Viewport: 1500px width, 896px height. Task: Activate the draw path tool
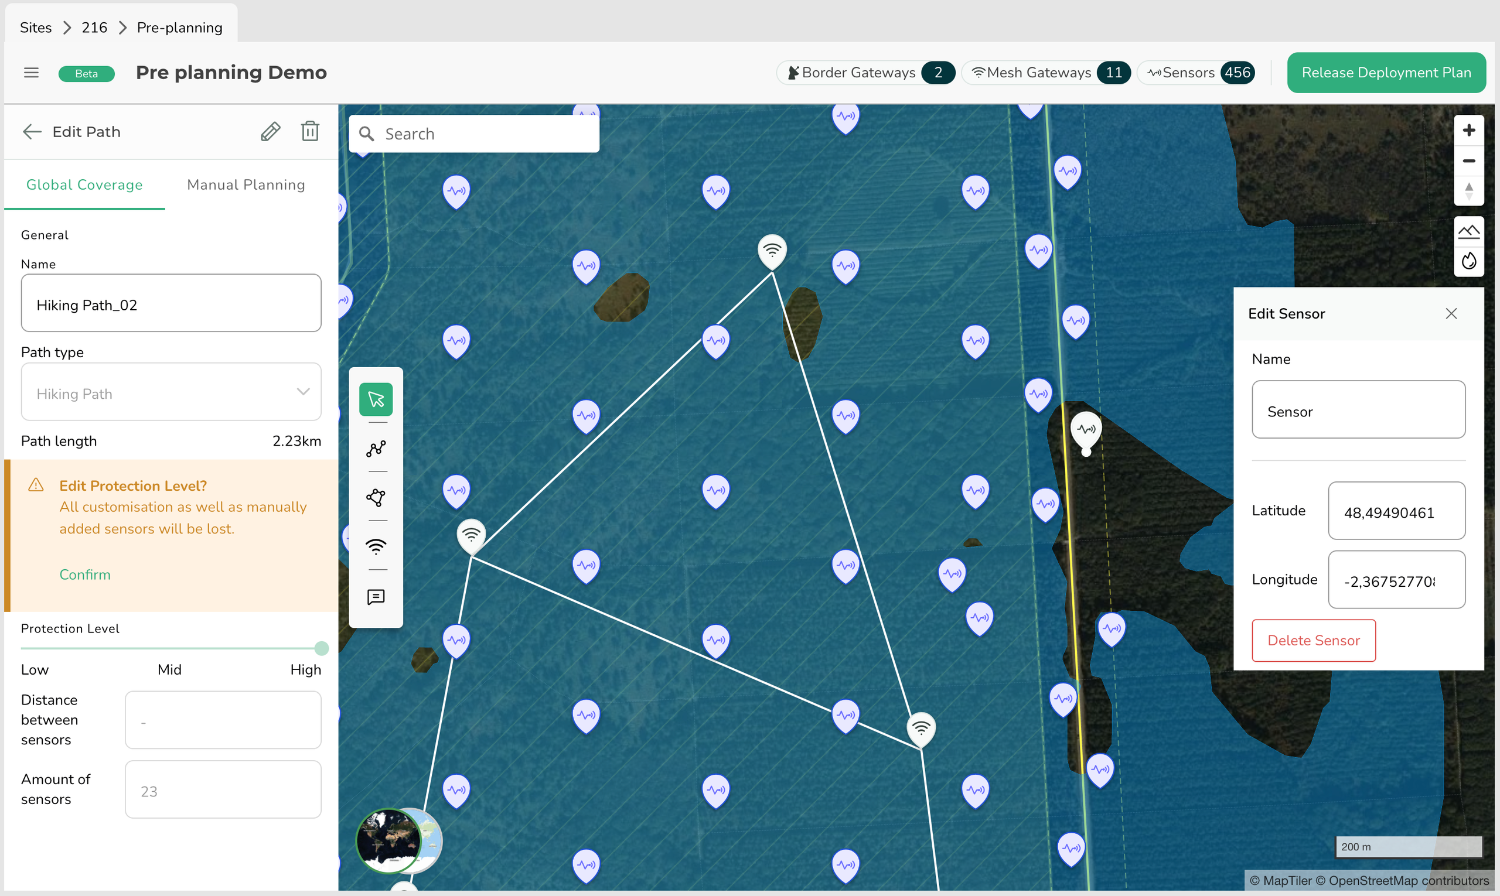point(376,449)
